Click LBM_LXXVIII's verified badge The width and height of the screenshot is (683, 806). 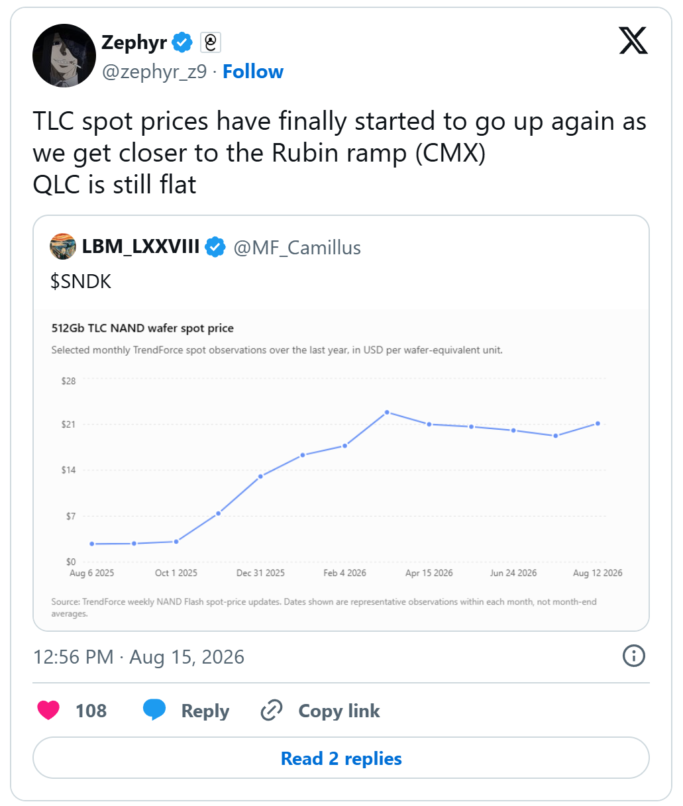215,247
